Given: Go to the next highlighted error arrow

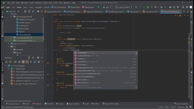Looking at the screenshot, I should (188, 15).
